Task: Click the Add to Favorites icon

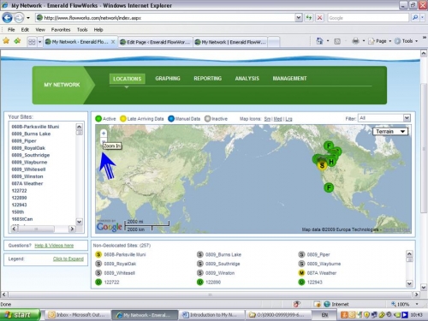Action: pyautogui.click(x=17, y=41)
